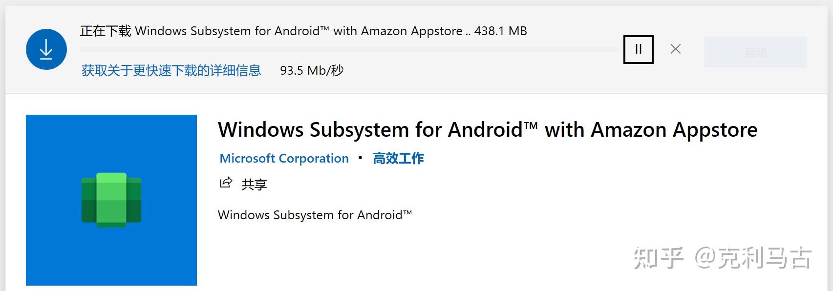This screenshot has width=833, height=291.
Task: Click the share arrow icon
Action: (226, 183)
